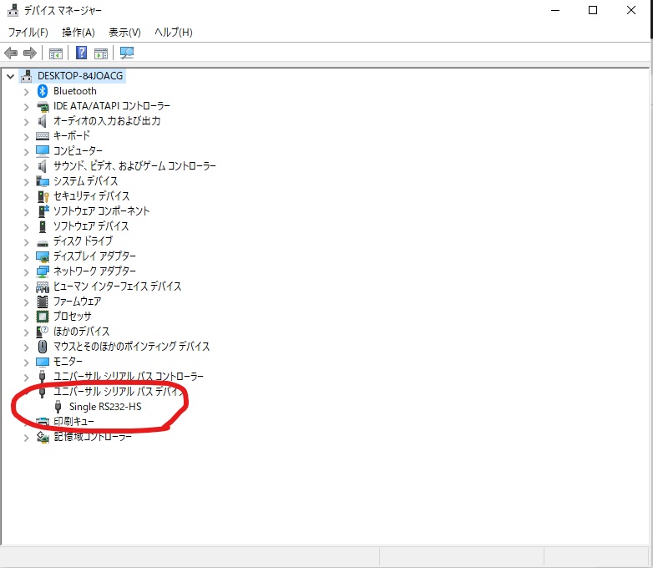Click the モニター icon
Image resolution: width=653 pixels, height=568 pixels.
point(43,362)
